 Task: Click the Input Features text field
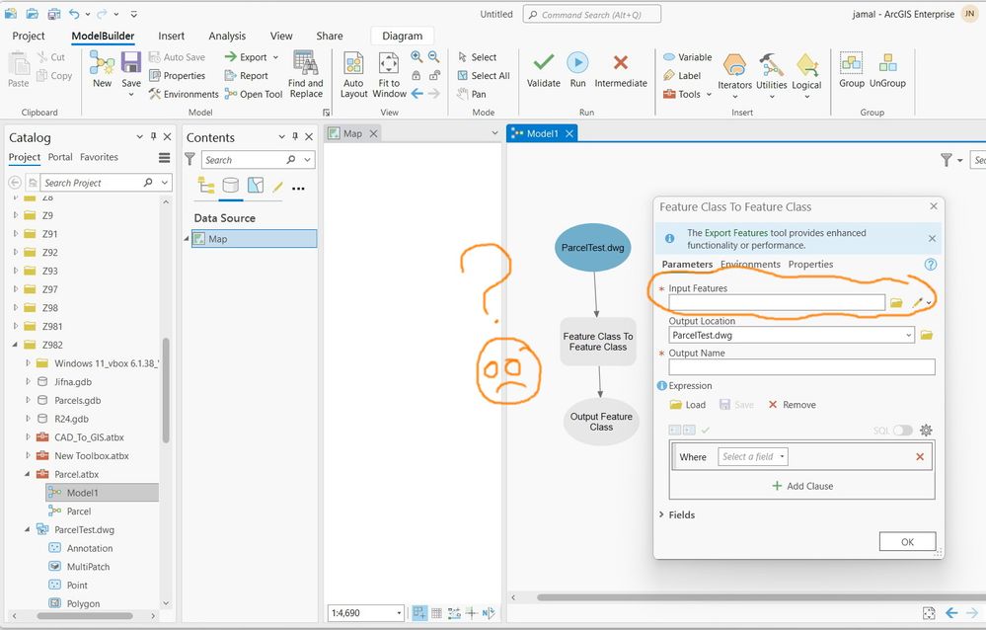[x=777, y=303]
